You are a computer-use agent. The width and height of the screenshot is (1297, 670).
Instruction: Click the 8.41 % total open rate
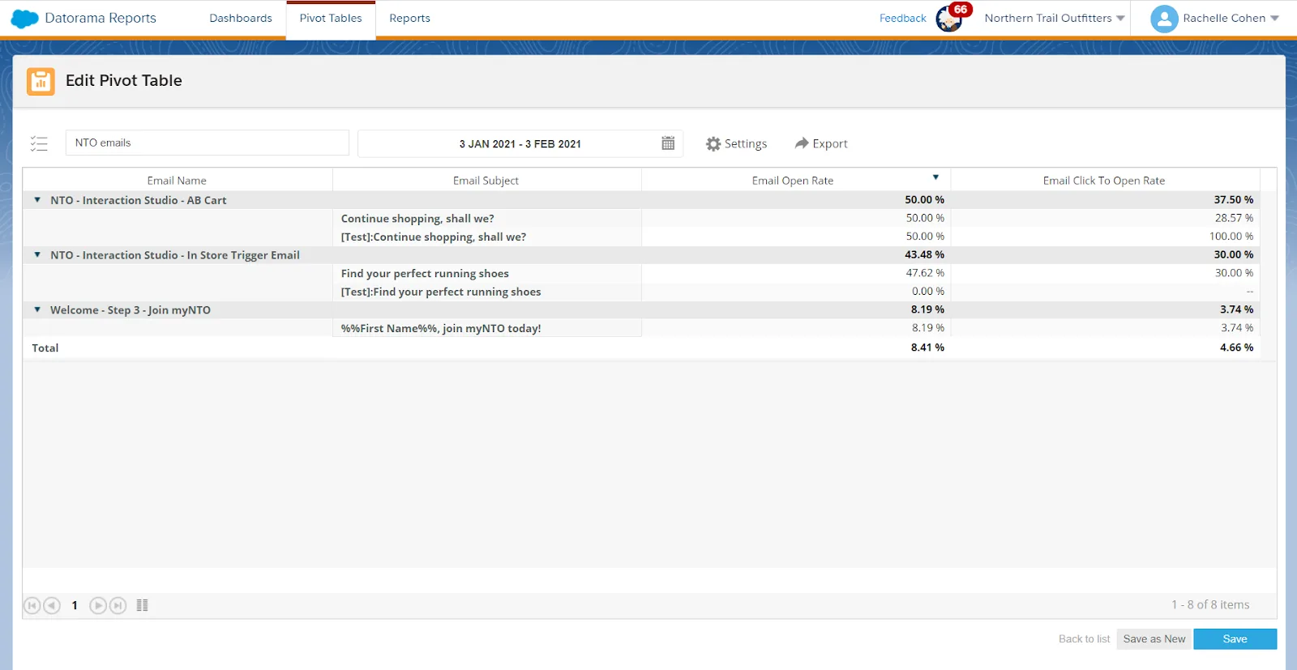pos(927,348)
